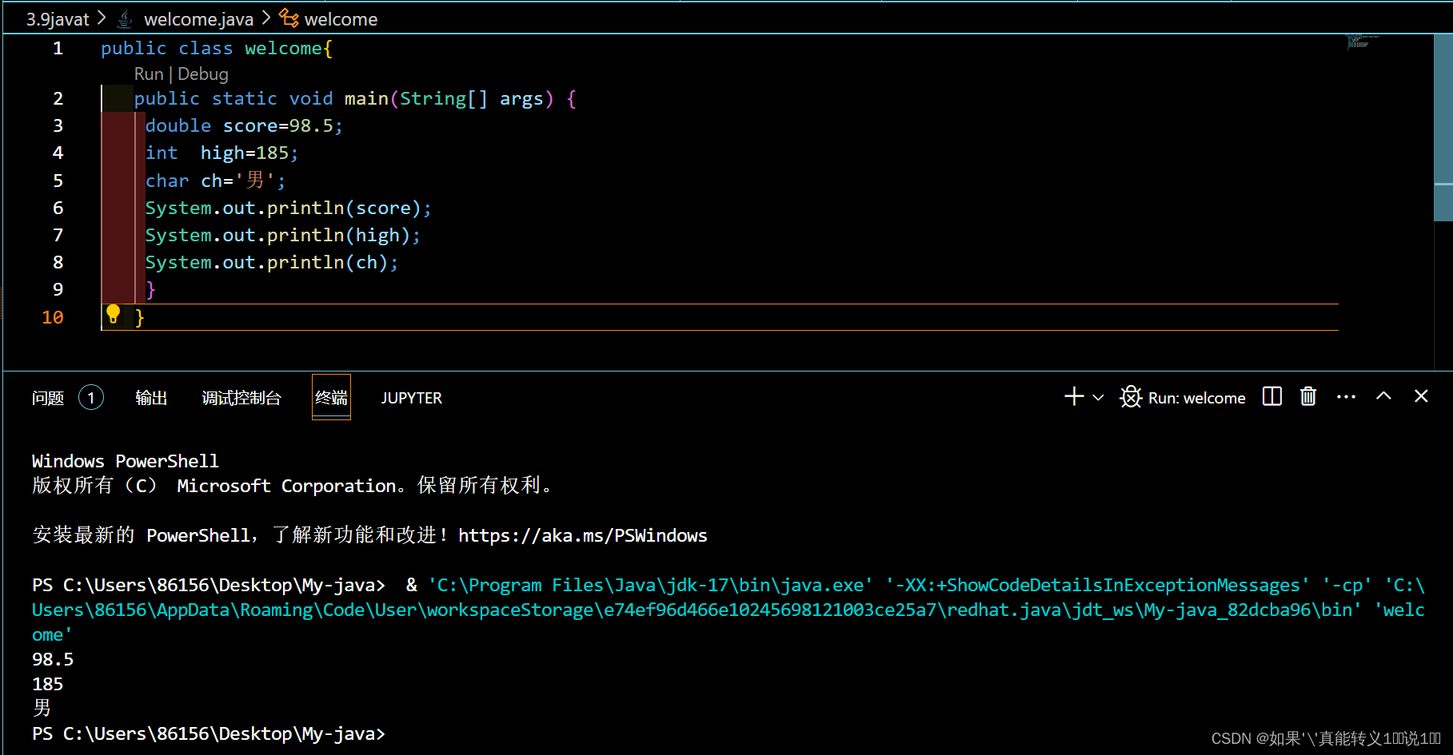Click 'System.out.println(high);' line
The width and height of the screenshot is (1453, 755).
pos(282,236)
